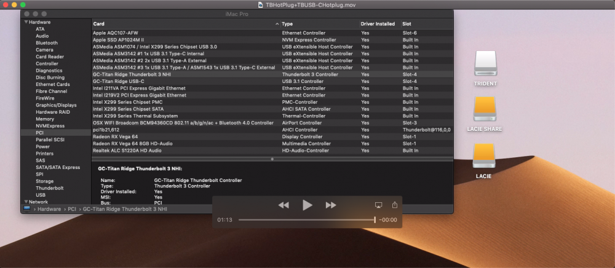Select the Radeon RX Vega 64 8GB HD-Audio row
Screen dimensions: 615x268
(272, 144)
